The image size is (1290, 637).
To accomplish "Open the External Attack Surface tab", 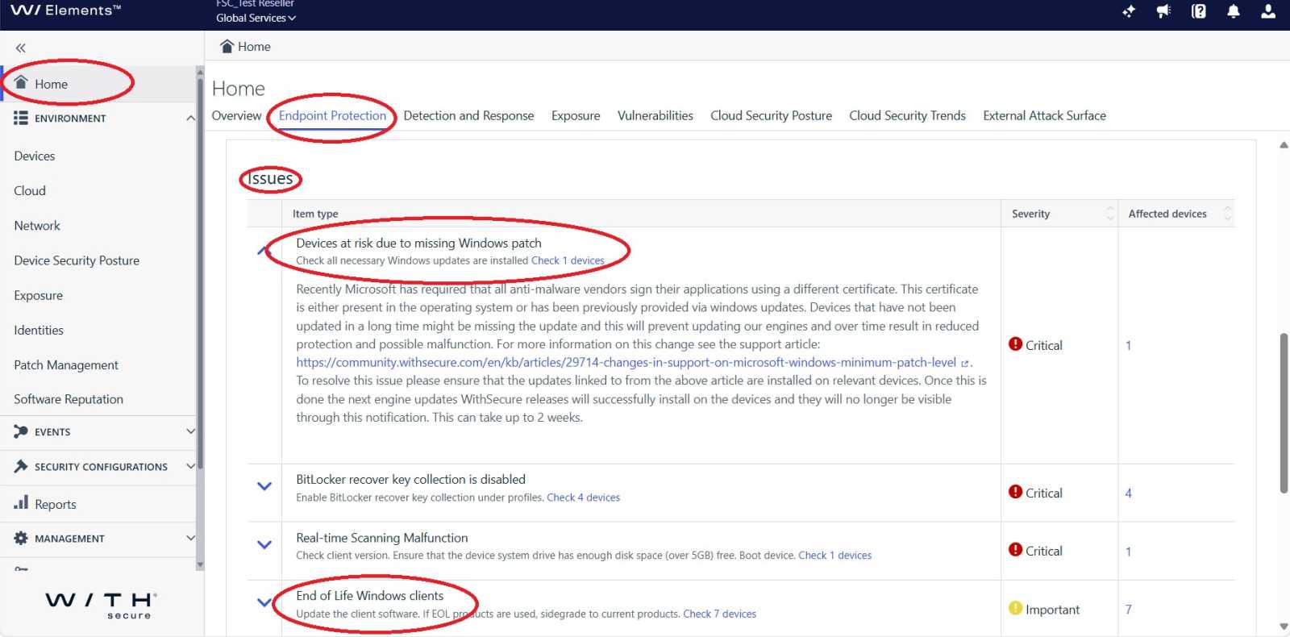I will (x=1044, y=115).
